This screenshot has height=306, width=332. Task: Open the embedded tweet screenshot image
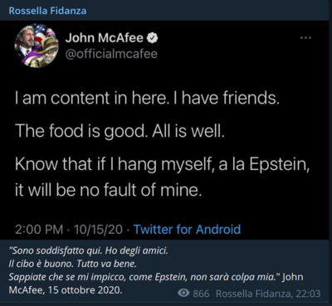coord(166,130)
